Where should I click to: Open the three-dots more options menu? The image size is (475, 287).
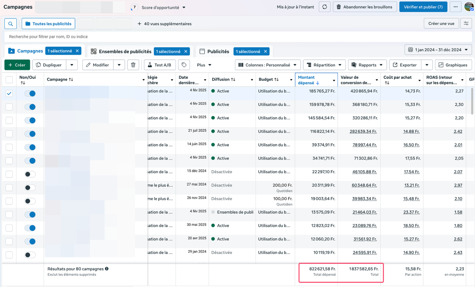click(455, 7)
